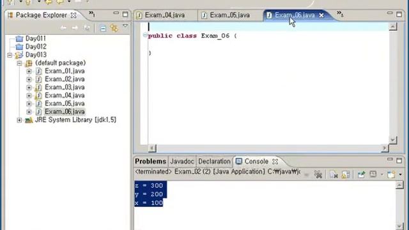Open the Open Console dropdown arrow
Image resolution: width=409 pixels, height=230 pixels.
[x=401, y=174]
